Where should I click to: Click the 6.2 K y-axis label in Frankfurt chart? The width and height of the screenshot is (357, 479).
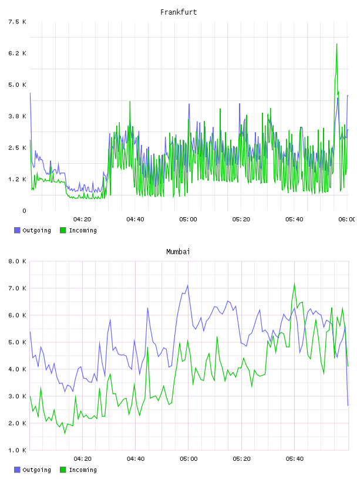(x=17, y=53)
